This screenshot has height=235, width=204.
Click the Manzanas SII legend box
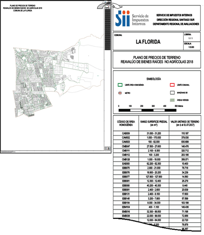(x=172, y=93)
